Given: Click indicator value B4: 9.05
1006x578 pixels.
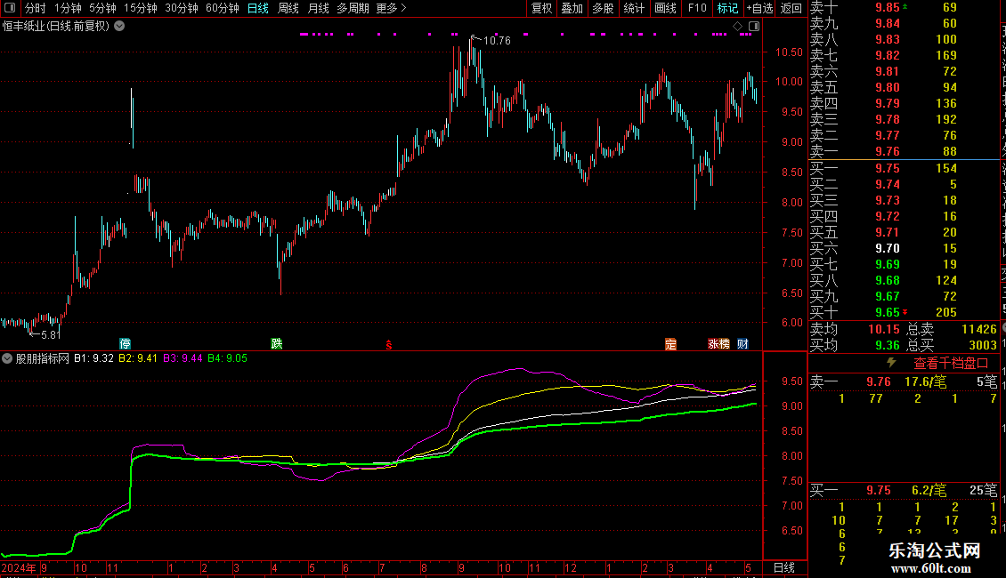Looking at the screenshot, I should point(228,358).
